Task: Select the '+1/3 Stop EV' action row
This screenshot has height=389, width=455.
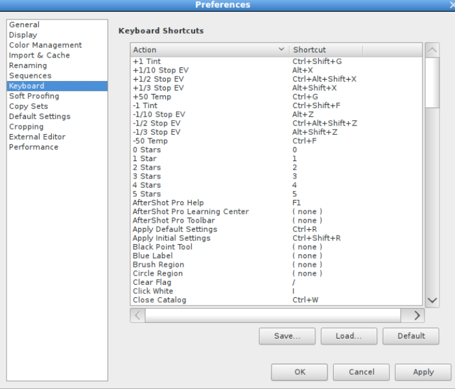Action: [277, 88]
